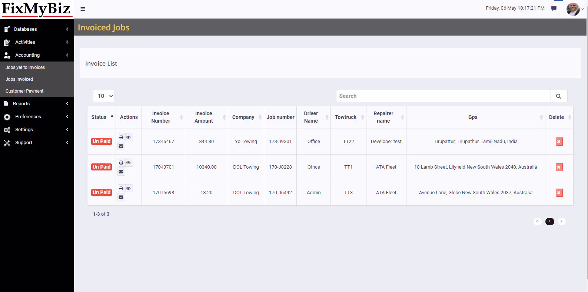This screenshot has height=292, width=588.
Task: Click the search magnifier button
Action: (558, 96)
